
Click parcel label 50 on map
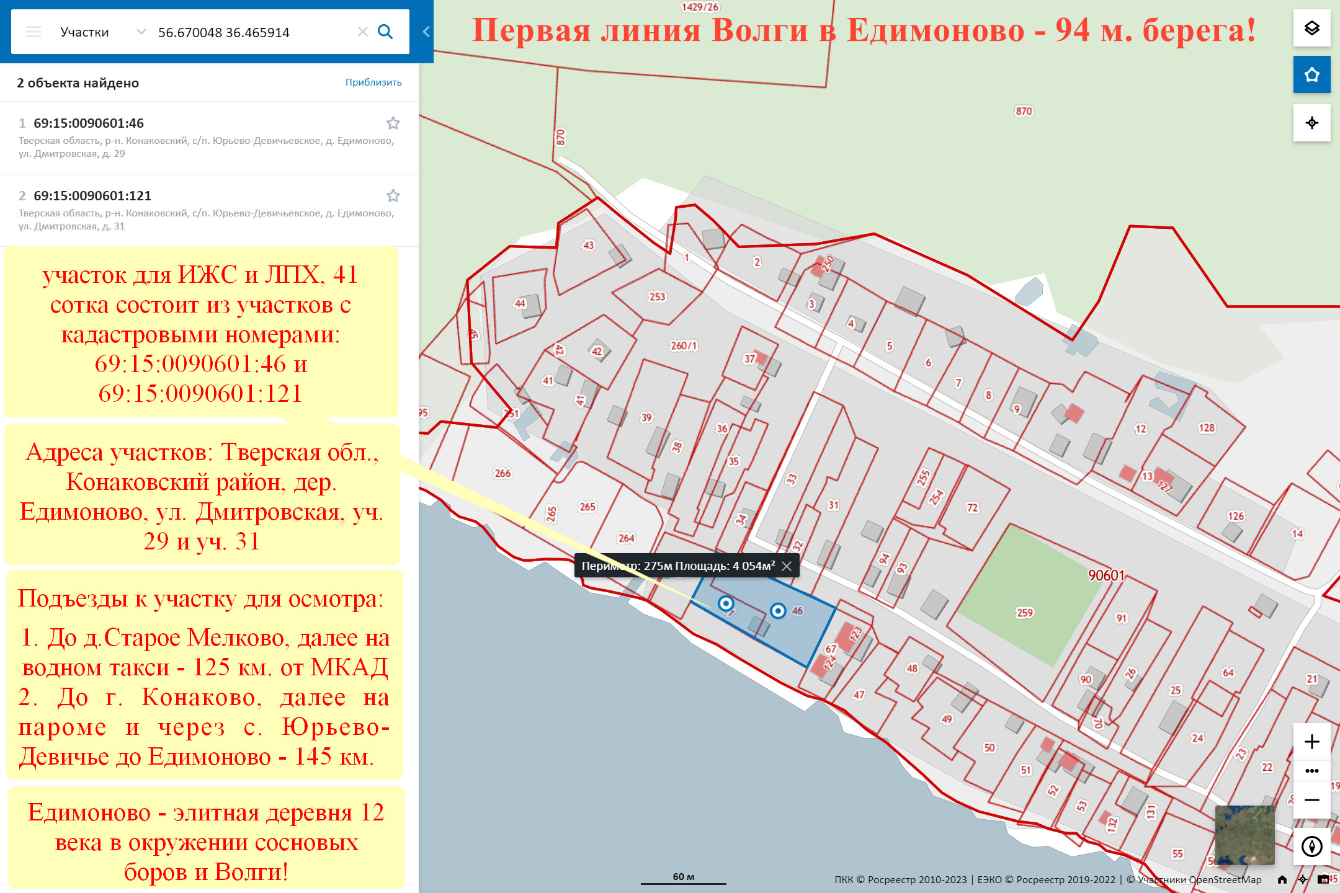click(989, 747)
